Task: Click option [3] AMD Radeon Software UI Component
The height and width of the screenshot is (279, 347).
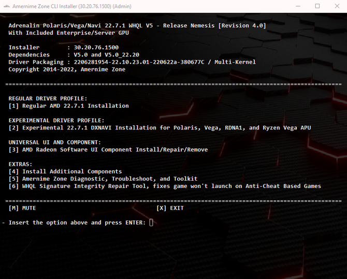Action: click(x=108, y=150)
